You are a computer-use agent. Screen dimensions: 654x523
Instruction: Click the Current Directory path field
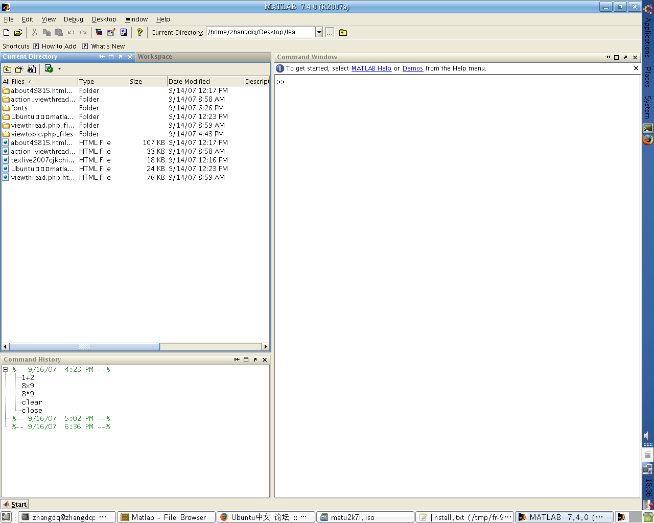(261, 32)
